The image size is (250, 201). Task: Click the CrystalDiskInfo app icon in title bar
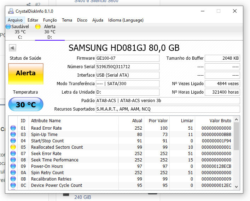(x=11, y=11)
